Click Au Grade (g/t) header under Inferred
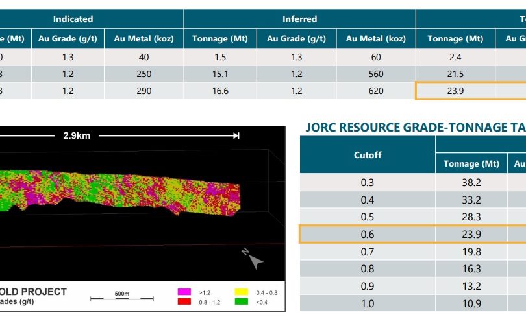 (296, 38)
